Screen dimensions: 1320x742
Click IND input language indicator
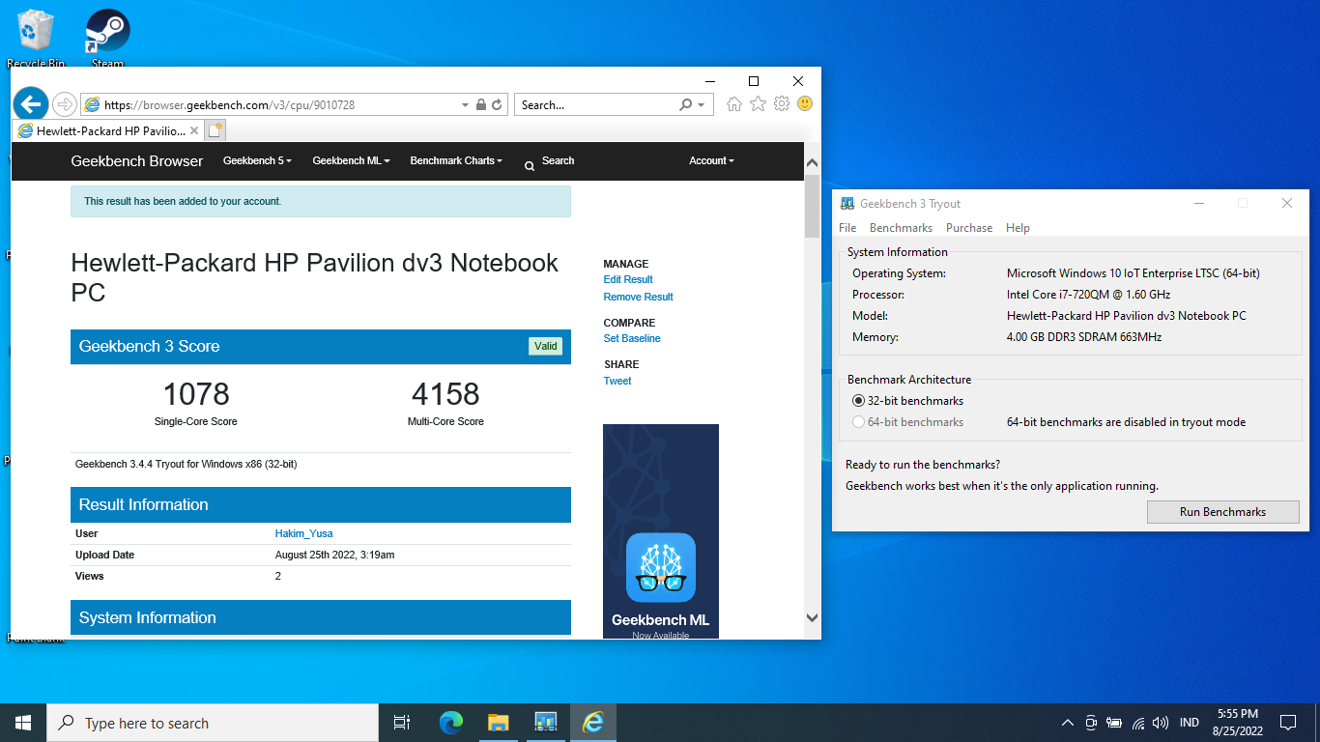tap(1190, 723)
